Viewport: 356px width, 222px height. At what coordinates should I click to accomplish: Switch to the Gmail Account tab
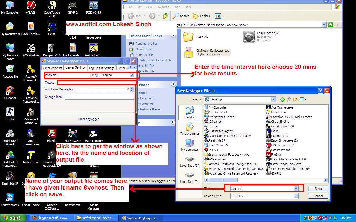click(x=53, y=68)
